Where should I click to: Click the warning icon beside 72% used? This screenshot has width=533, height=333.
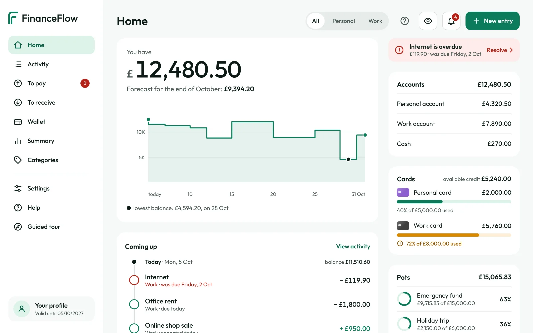[400, 244]
